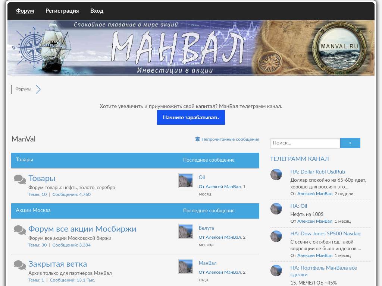Image resolution: width=382 pixels, height=286 pixels.
Task: Click the avatar next to the Oil post
Action: click(x=185, y=181)
